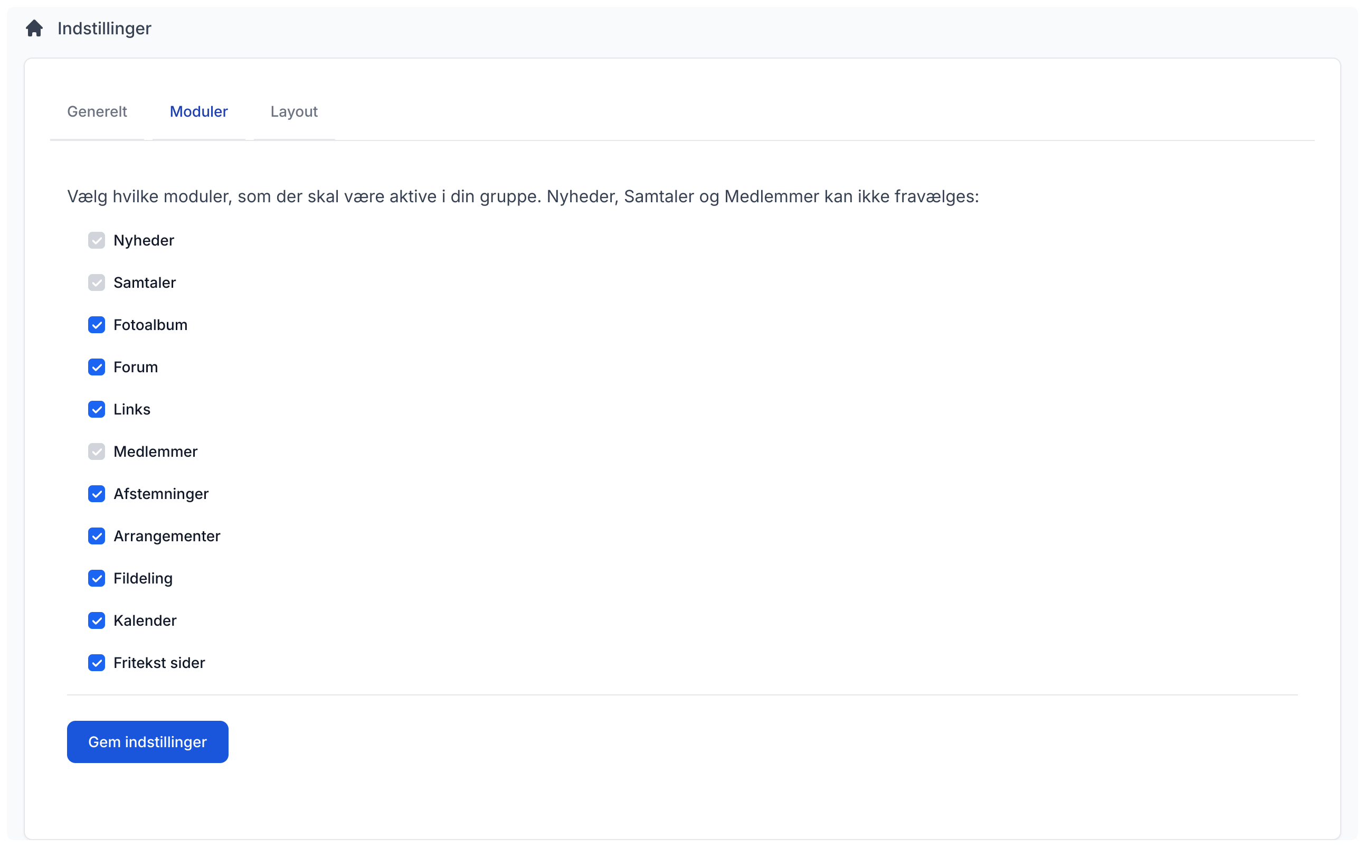Click the greyed-out Nyheder checkbox

(x=96, y=240)
